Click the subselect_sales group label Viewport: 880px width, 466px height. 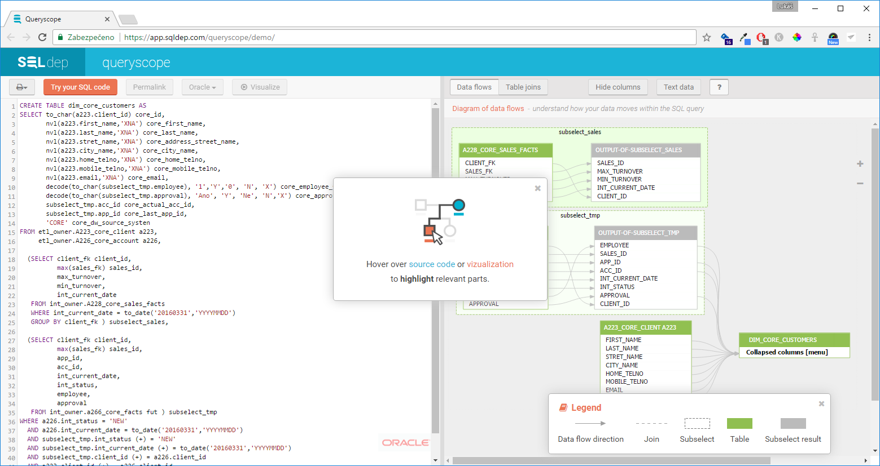pos(580,132)
